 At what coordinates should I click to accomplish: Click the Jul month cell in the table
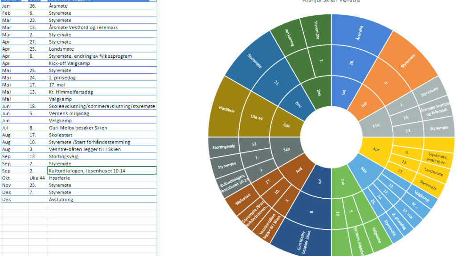pos(15,128)
